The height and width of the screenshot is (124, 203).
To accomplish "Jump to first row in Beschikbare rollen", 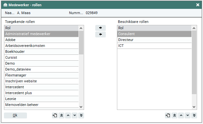I will tap(174, 115).
